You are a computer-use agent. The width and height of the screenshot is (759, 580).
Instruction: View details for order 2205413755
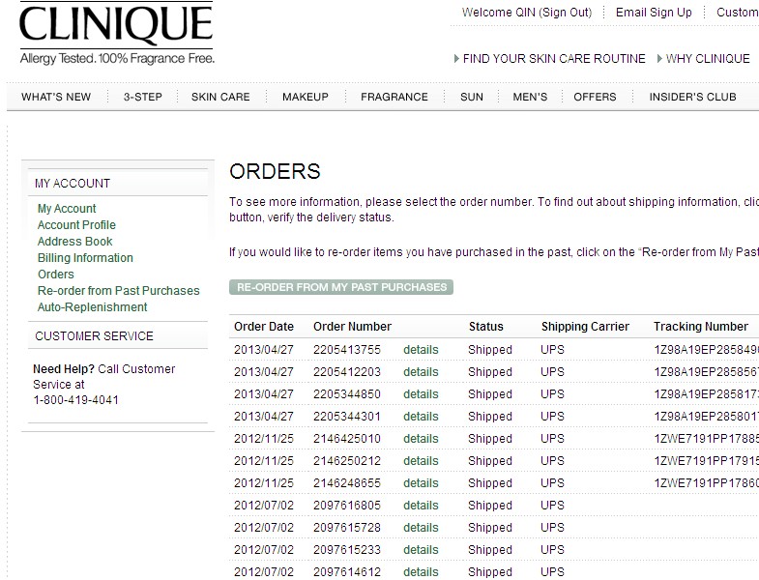tap(421, 350)
